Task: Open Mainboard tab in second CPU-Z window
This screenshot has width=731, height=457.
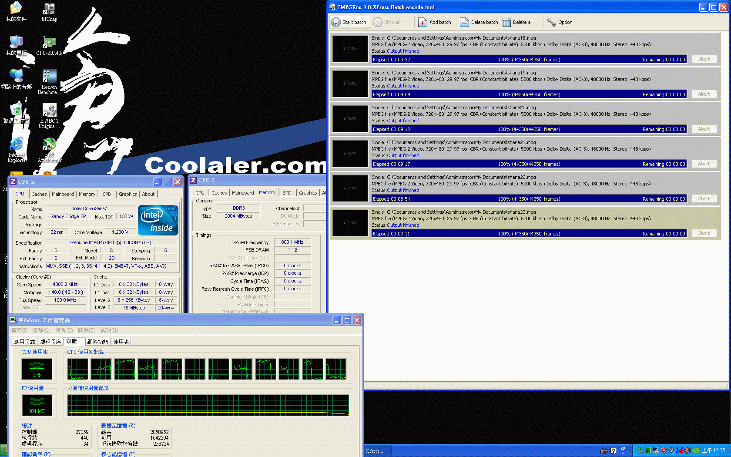Action: coord(243,193)
